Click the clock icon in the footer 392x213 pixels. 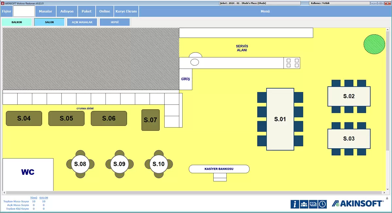pyautogui.click(x=322, y=204)
